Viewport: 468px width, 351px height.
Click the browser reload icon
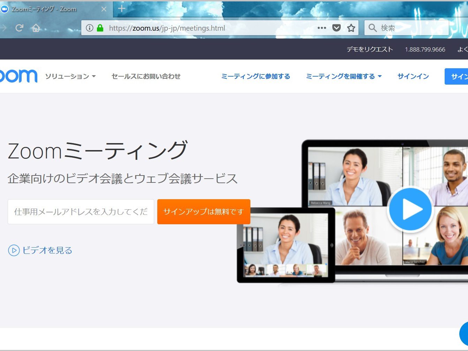point(19,28)
